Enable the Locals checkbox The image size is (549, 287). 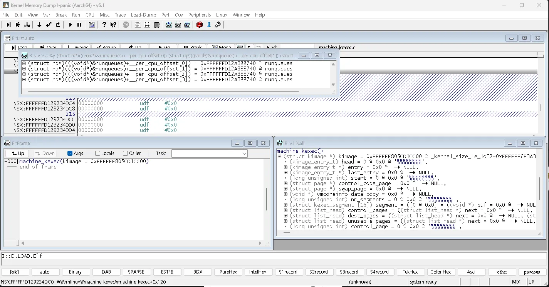[x=97, y=154]
